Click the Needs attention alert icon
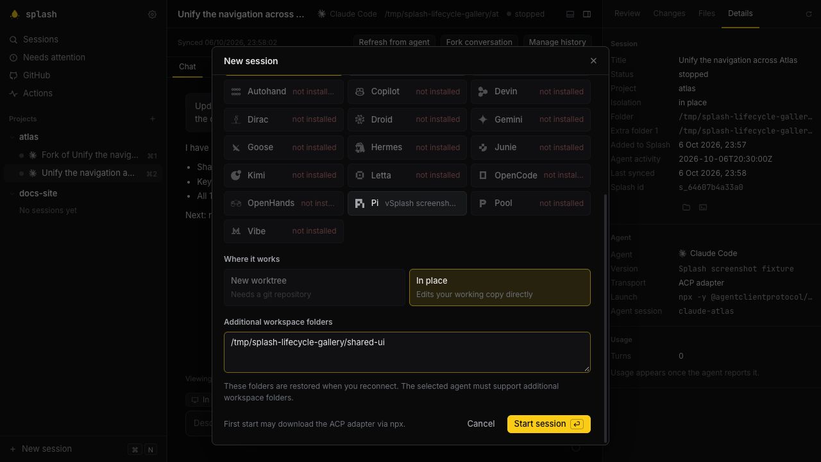 [x=13, y=58]
